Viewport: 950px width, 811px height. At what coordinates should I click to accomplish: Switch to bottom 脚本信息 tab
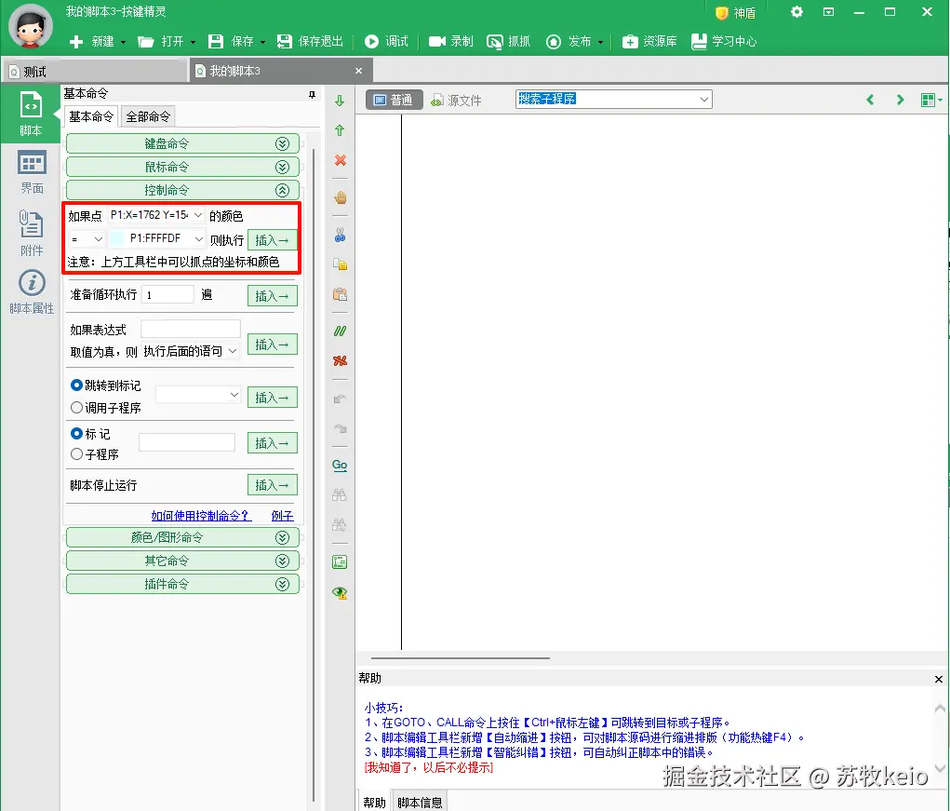[x=420, y=802]
